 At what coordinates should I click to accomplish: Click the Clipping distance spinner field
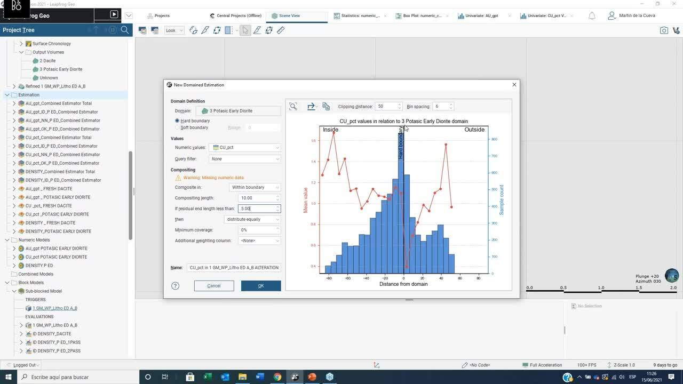coord(388,106)
